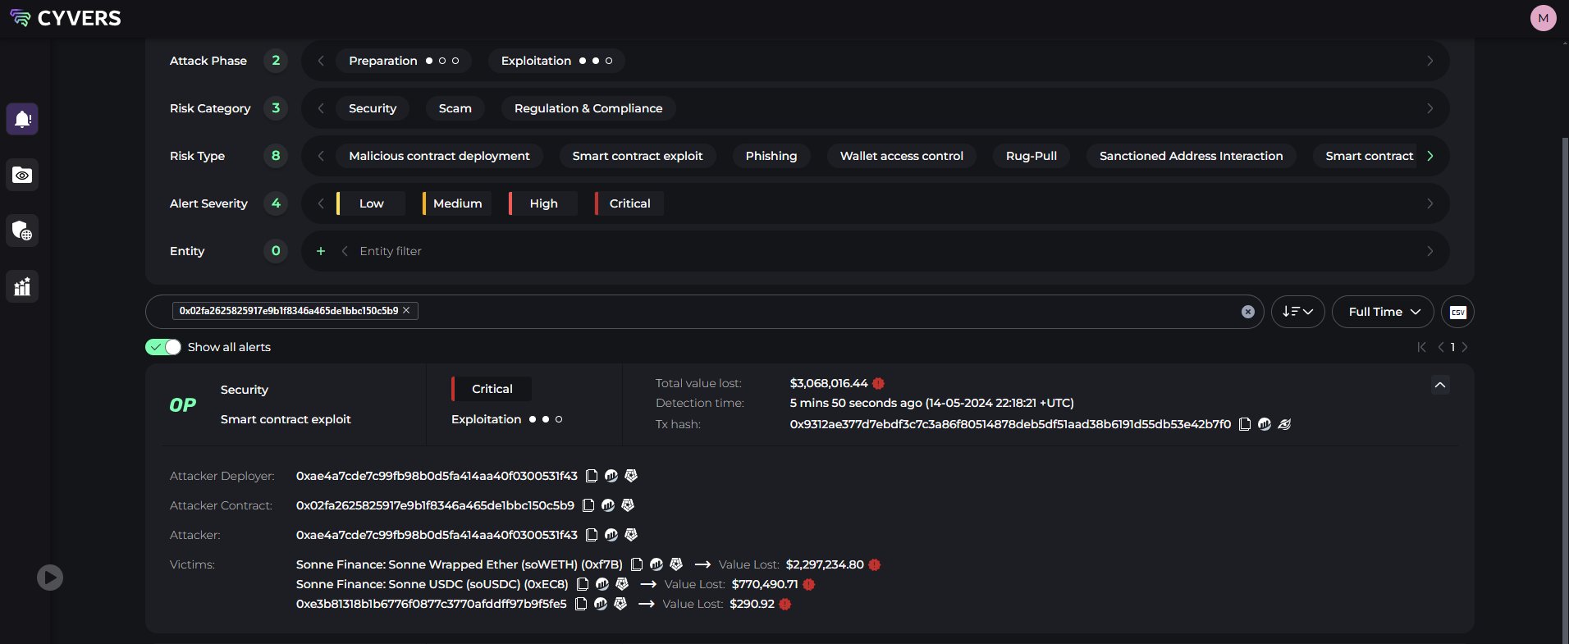The width and height of the screenshot is (1569, 644).
Task: Open the analytics chart sidebar icon
Action: [22, 286]
